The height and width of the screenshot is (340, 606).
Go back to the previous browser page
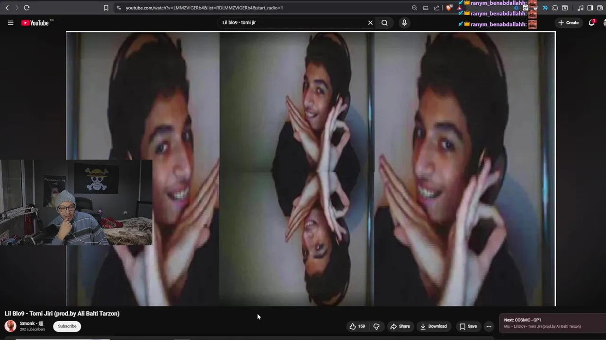click(7, 8)
